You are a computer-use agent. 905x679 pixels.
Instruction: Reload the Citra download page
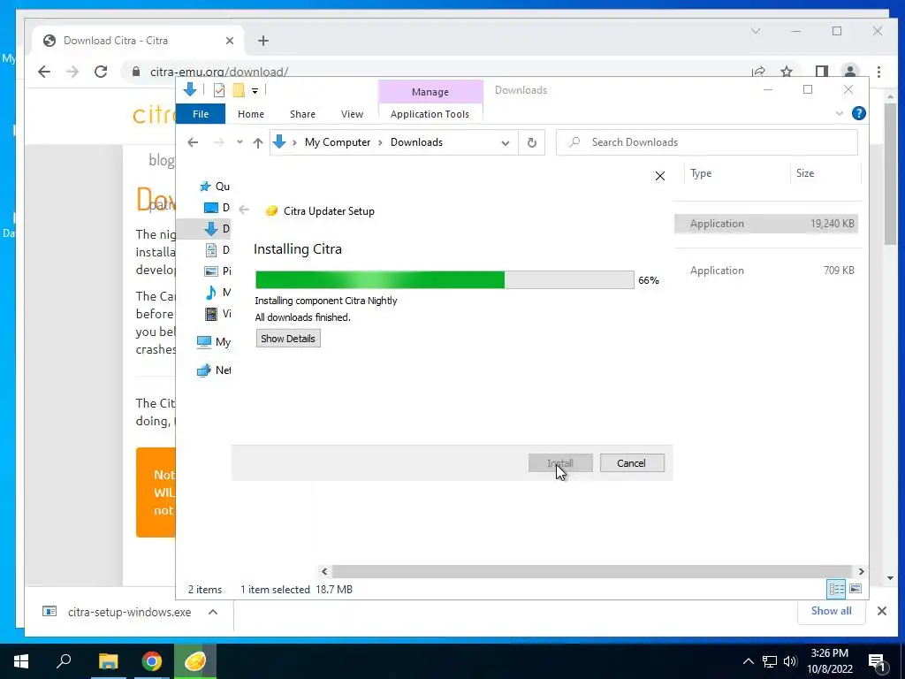101,72
